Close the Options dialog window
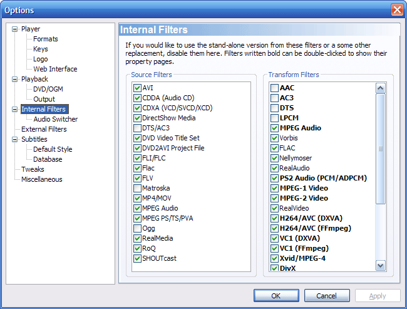The width and height of the screenshot is (407, 309). point(397,10)
